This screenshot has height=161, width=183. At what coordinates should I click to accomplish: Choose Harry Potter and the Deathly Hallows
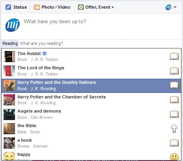[91, 85]
